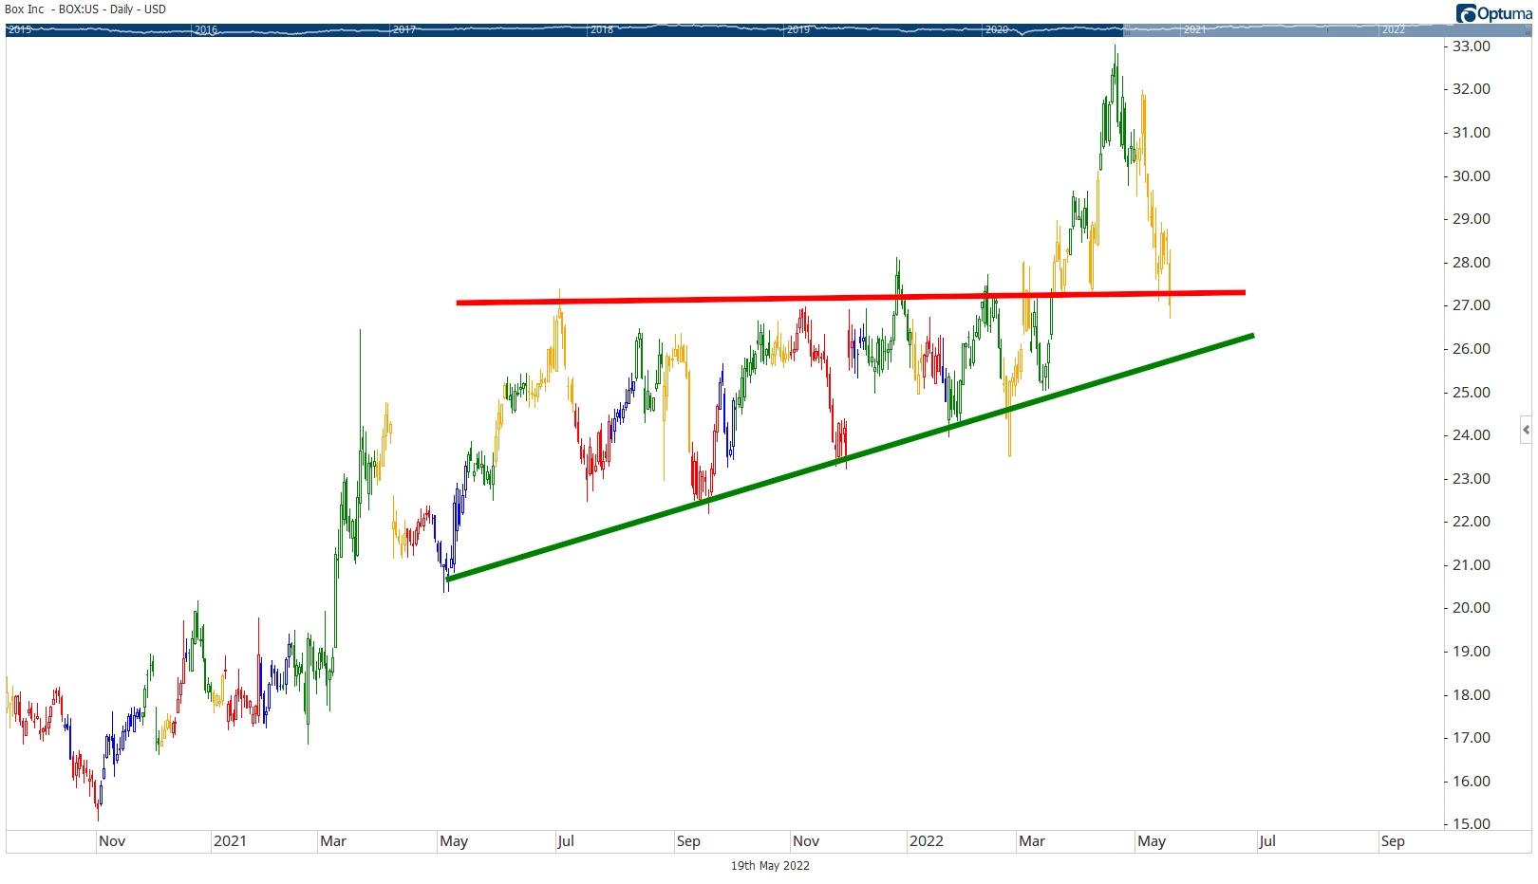1538x884 pixels.
Task: Click the Sep label on the bottom axis
Action: [x=689, y=841]
